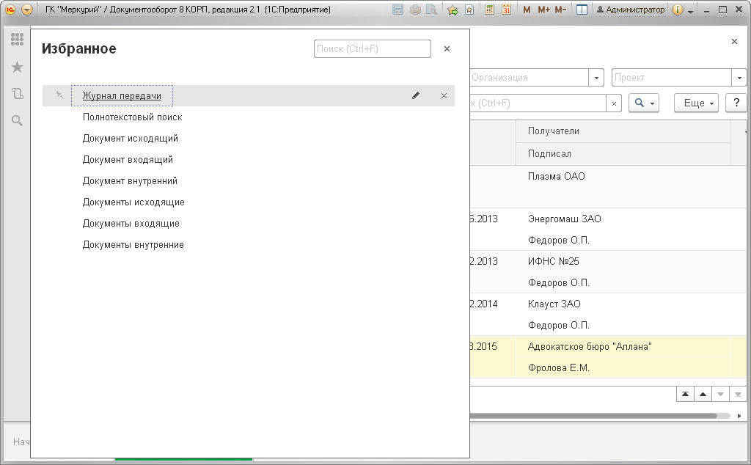Image resolution: width=751 pixels, height=465 pixels.
Task: Open 'Документ исходящий' from favorites
Action: (x=131, y=139)
